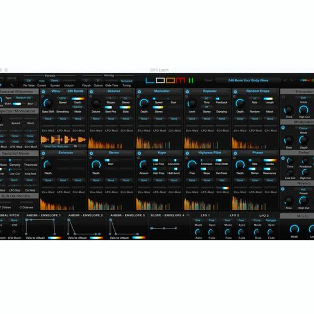Click the small gray circle under the Modulator power icon
Viewport: 314px width, 314px height.
[x=139, y=96]
